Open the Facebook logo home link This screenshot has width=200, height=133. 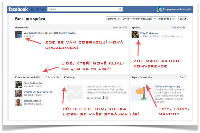[x=18, y=9]
